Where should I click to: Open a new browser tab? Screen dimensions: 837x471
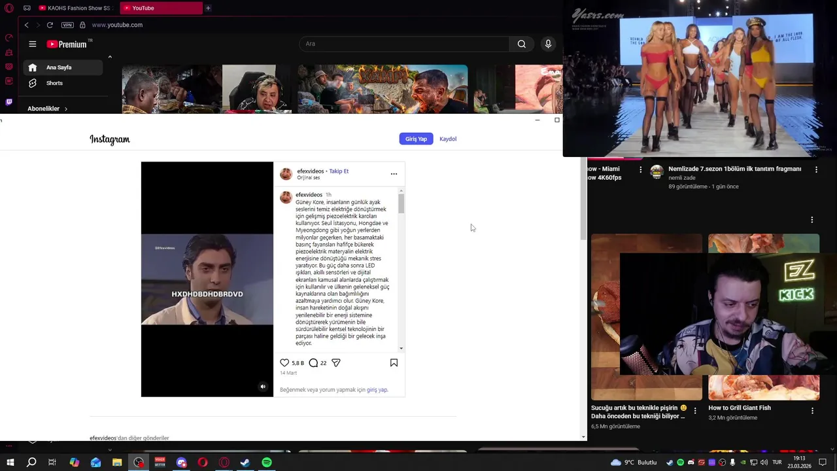(208, 8)
